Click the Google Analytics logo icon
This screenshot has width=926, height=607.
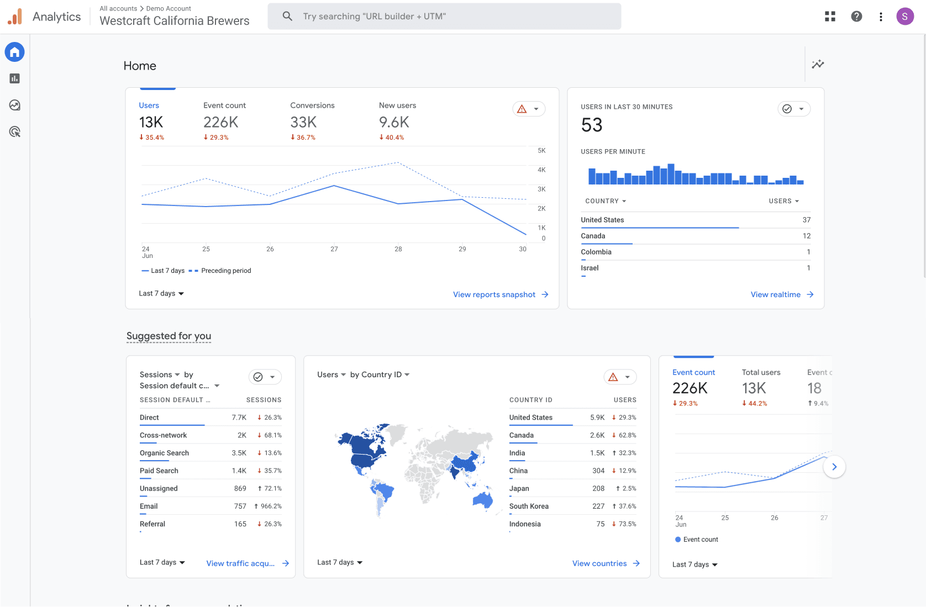pyautogui.click(x=15, y=17)
